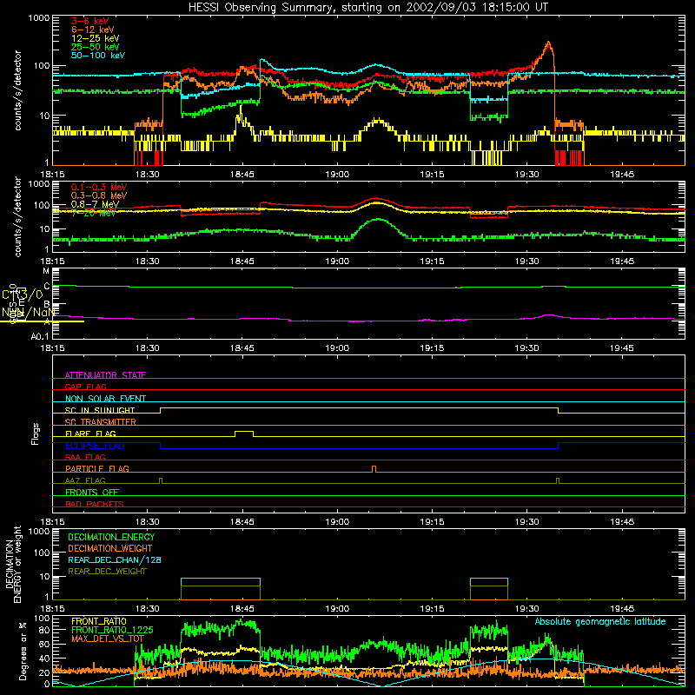The image size is (695, 695).
Task: Select the yellow NaN/NaN annotation
Action: point(29,312)
